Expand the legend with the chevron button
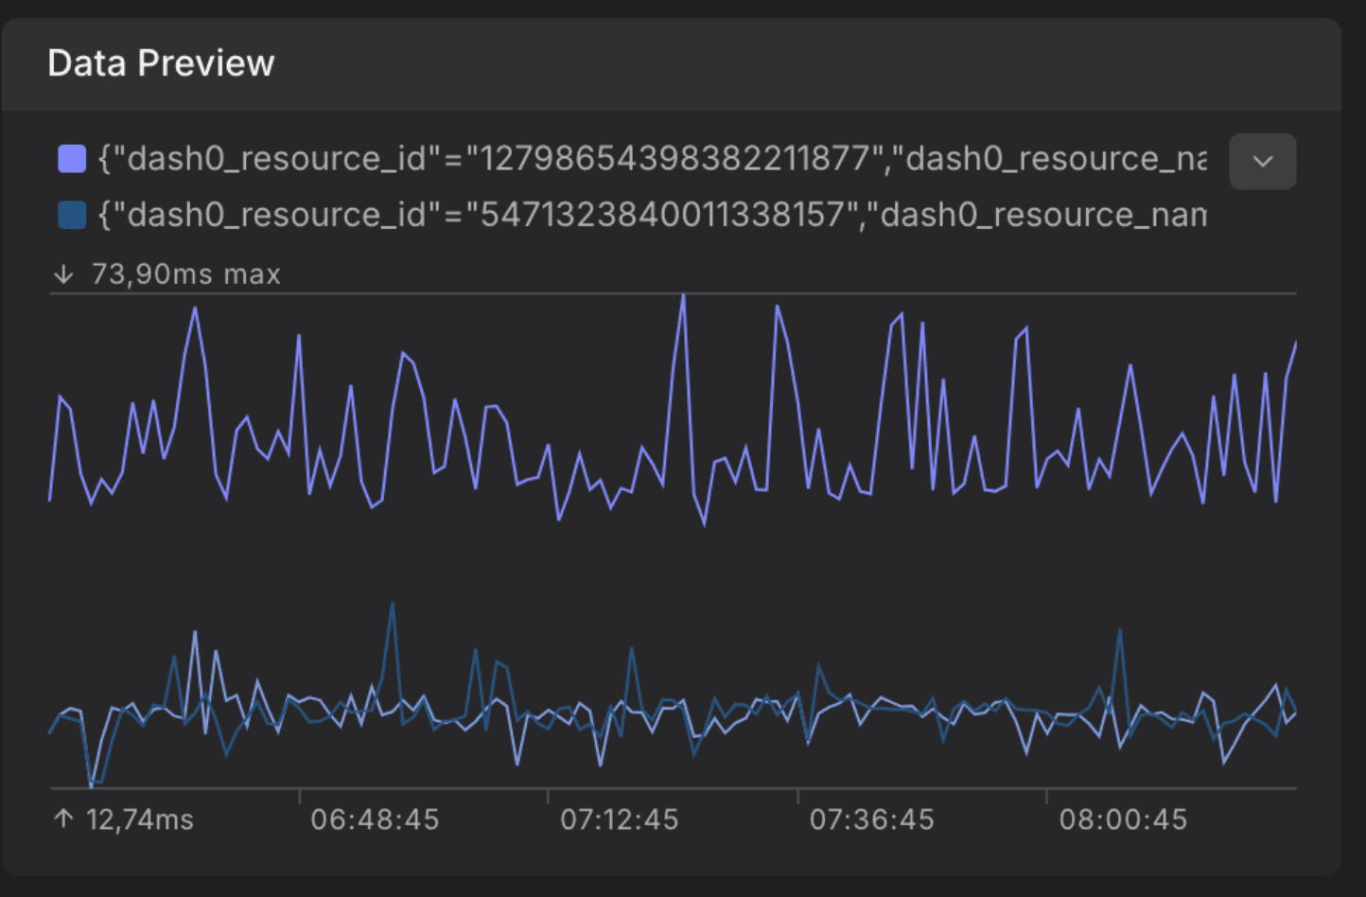1366x897 pixels. (1262, 161)
